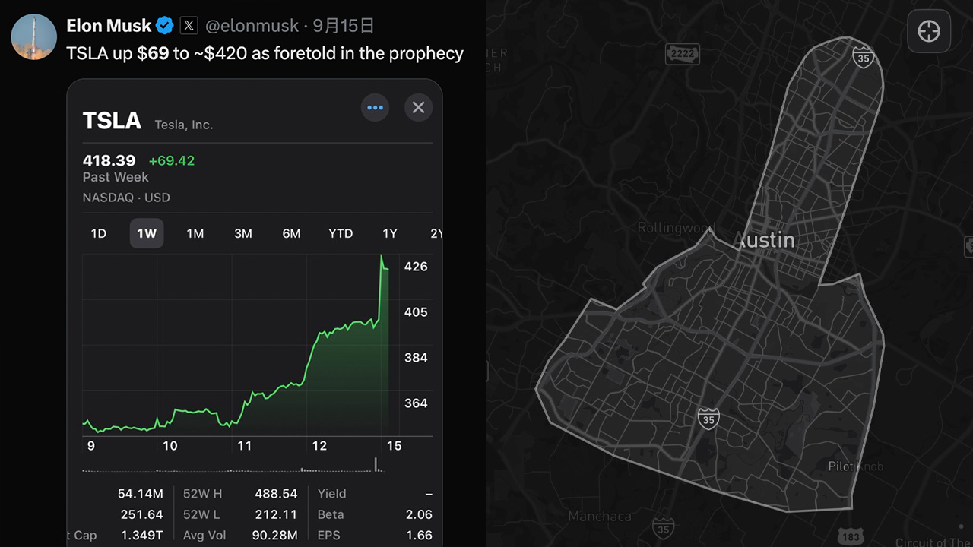Click the Elon Musk display name

(109, 26)
